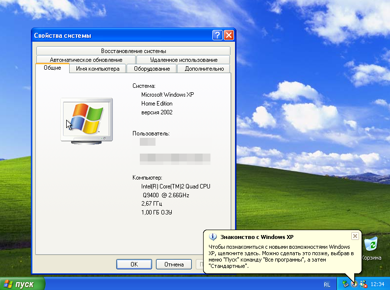Click the 'Q9400 @ 2.66GHz' text
390x290 pixels.
(166, 195)
